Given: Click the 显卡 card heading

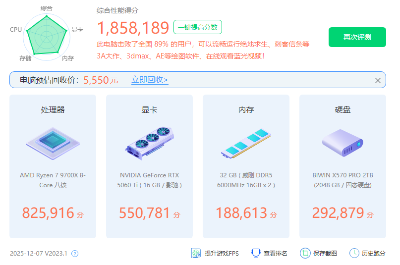Looking at the screenshot, I should pyautogui.click(x=150, y=110).
